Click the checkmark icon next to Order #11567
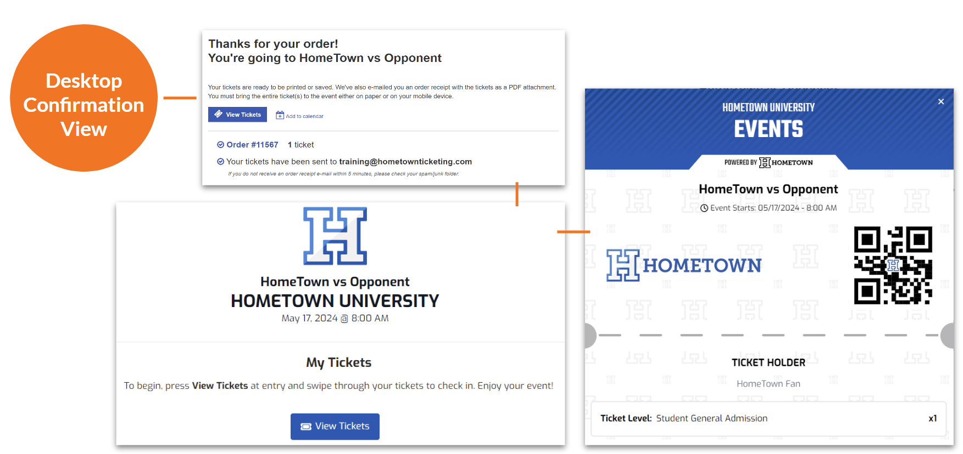963x454 pixels. click(x=220, y=145)
